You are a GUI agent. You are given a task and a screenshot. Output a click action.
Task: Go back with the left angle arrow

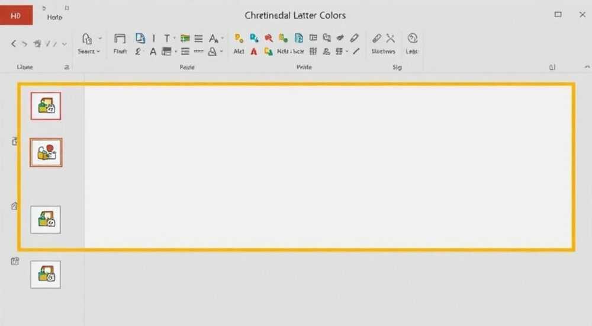(x=13, y=44)
